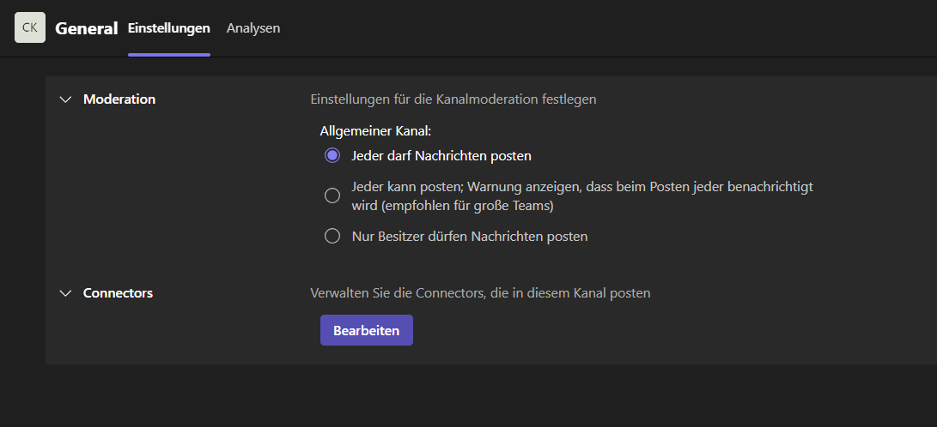Click the 'Allgemeiner Kanal:' label
937x427 pixels.
tap(376, 130)
